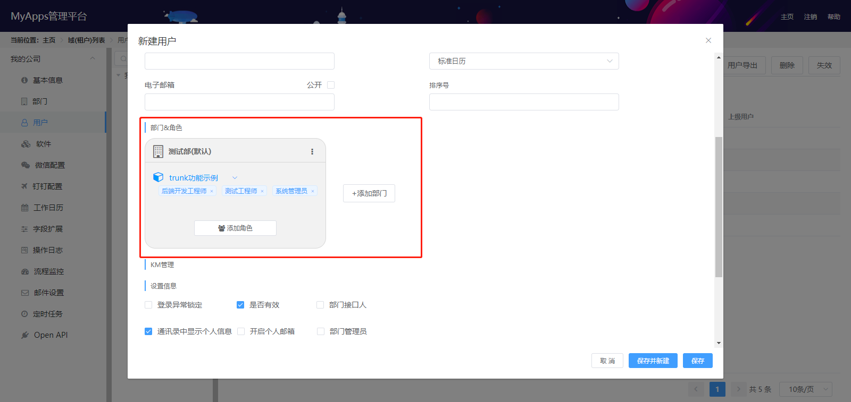
Task: Click the 添加角色 button
Action: coord(235,228)
